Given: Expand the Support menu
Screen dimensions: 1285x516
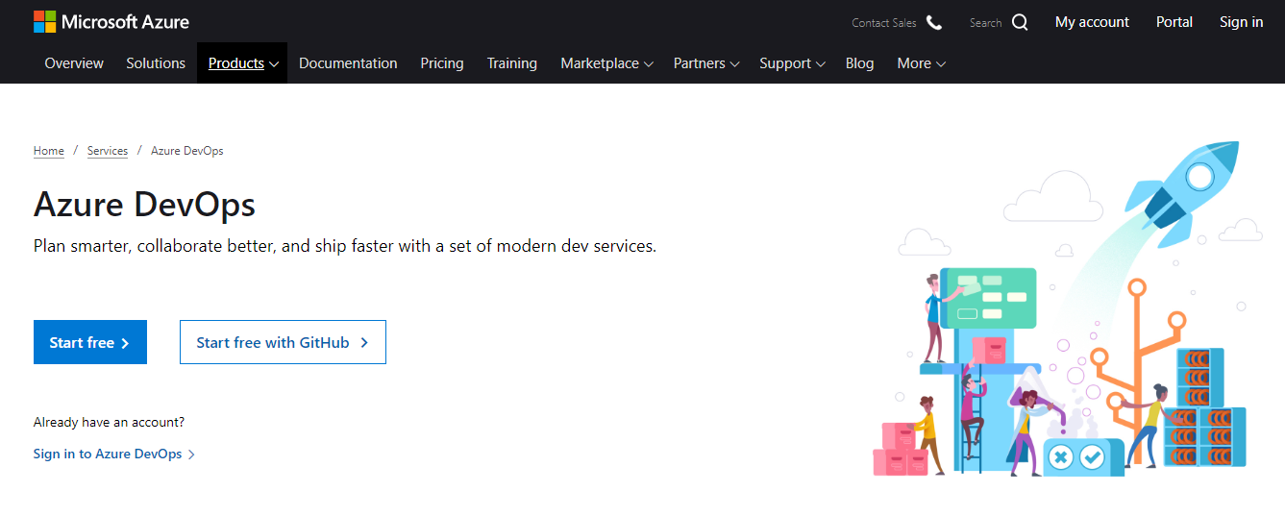Looking at the screenshot, I should coord(792,63).
